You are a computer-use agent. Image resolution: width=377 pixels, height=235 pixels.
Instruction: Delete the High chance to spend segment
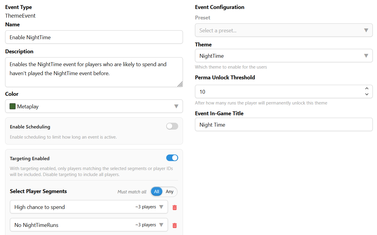175,207
